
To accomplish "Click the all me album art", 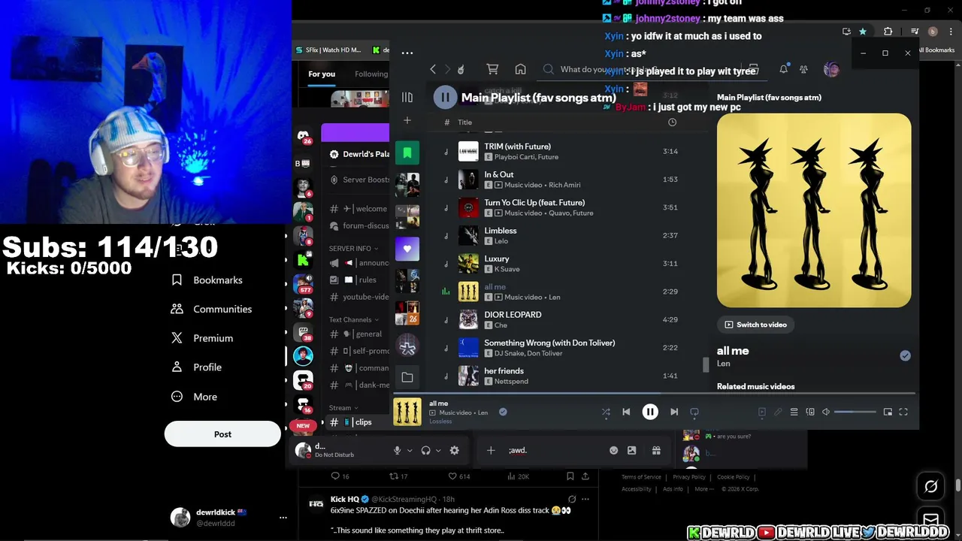I will pyautogui.click(x=814, y=210).
